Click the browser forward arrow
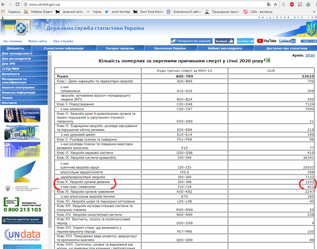 [x=10, y=4]
